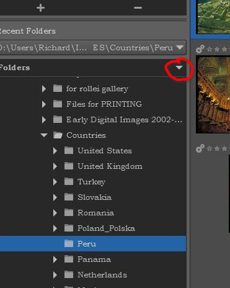The height and width of the screenshot is (288, 230).
Task: Click the Romania folder icon
Action: pyautogui.click(x=69, y=212)
